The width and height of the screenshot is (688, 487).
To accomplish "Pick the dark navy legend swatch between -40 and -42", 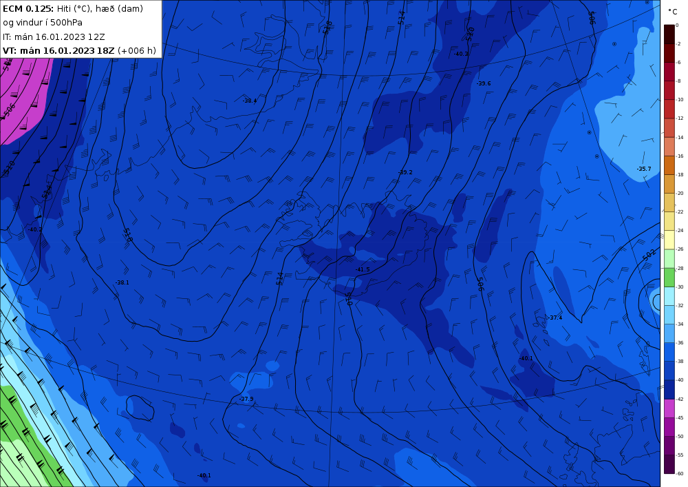I will coord(669,389).
